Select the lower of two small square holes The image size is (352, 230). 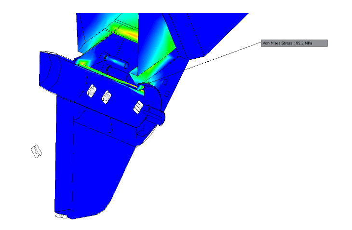pyautogui.click(x=166, y=93)
